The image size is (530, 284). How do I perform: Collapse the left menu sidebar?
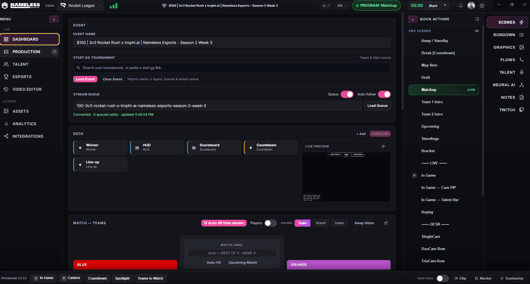[54, 19]
